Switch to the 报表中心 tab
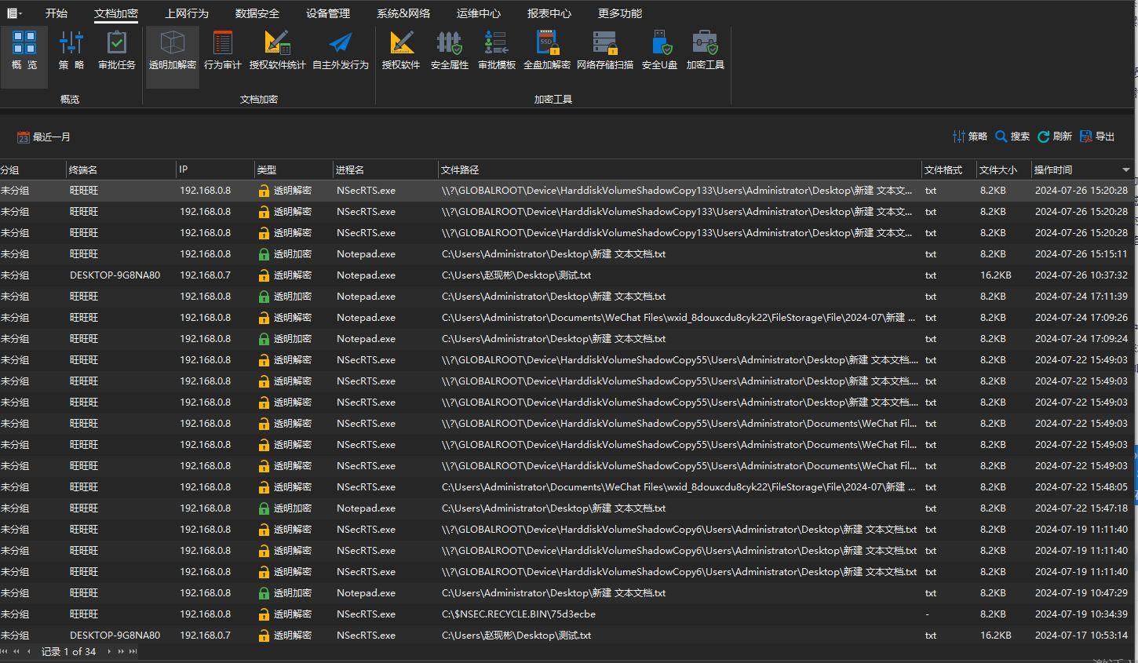The width and height of the screenshot is (1138, 663). pyautogui.click(x=549, y=13)
